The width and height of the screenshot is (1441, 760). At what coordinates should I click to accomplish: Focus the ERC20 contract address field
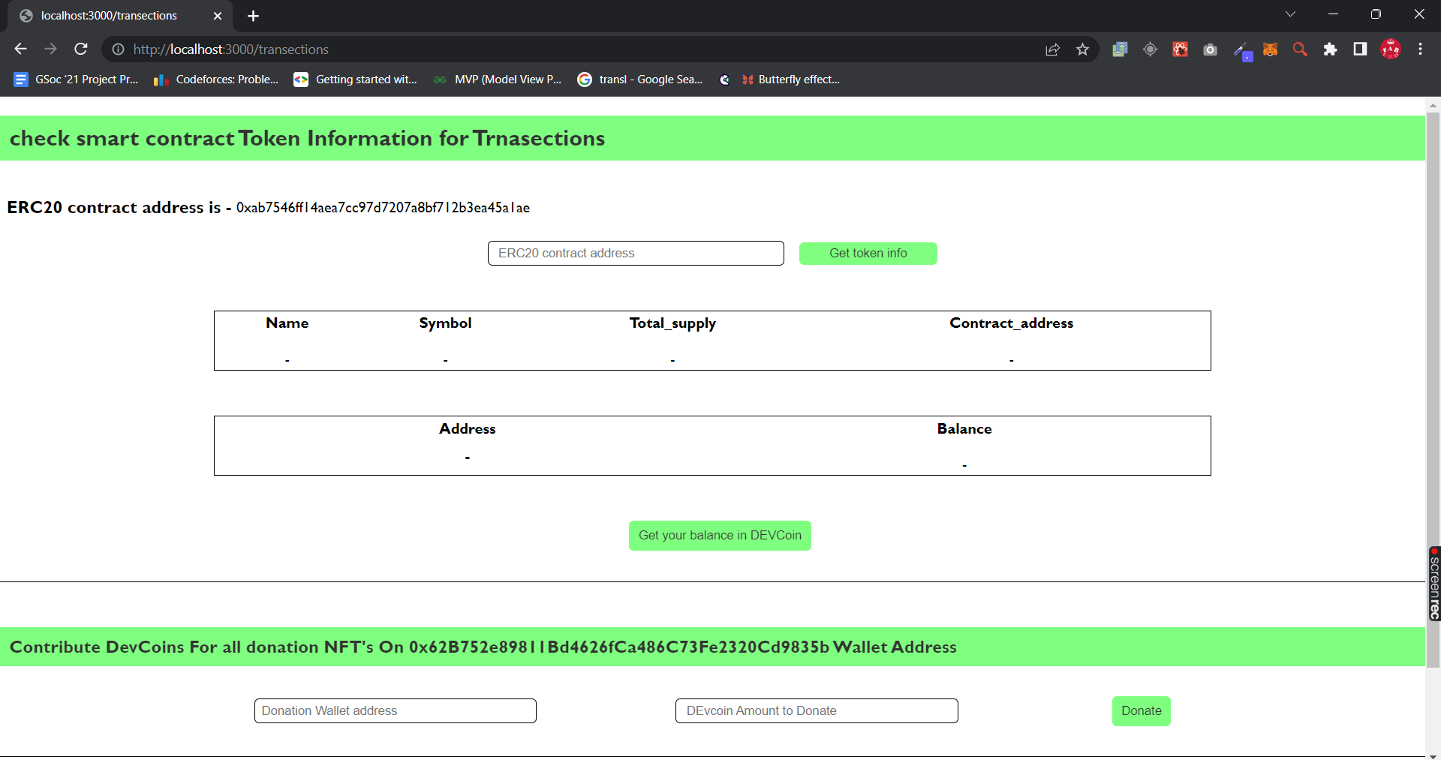636,254
